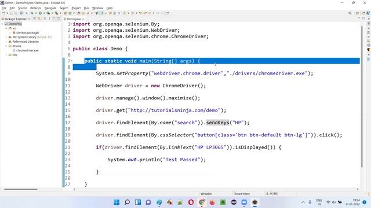
Task: Close the Demo.java editor tab
Action: click(83, 19)
